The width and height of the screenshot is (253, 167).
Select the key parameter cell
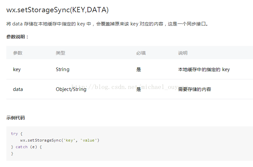click(x=17, y=69)
